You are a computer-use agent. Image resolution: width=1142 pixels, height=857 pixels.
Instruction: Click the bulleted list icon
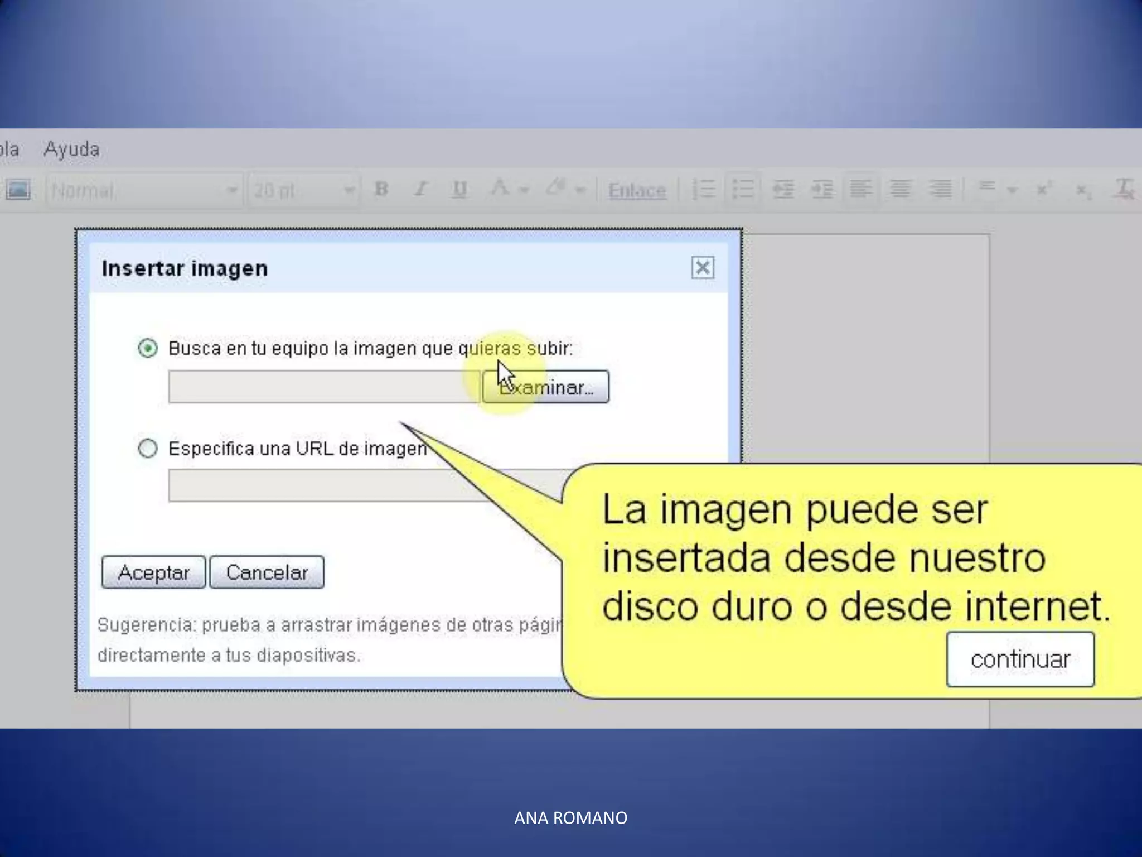pyautogui.click(x=743, y=190)
